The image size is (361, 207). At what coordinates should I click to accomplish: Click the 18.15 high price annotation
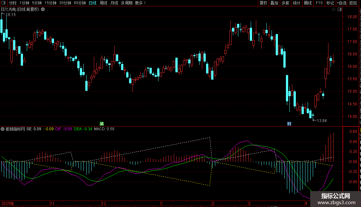point(11,15)
